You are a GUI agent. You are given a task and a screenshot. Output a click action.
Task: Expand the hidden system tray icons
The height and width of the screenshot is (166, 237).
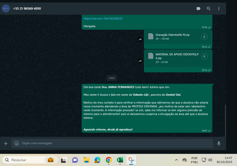tap(176, 160)
